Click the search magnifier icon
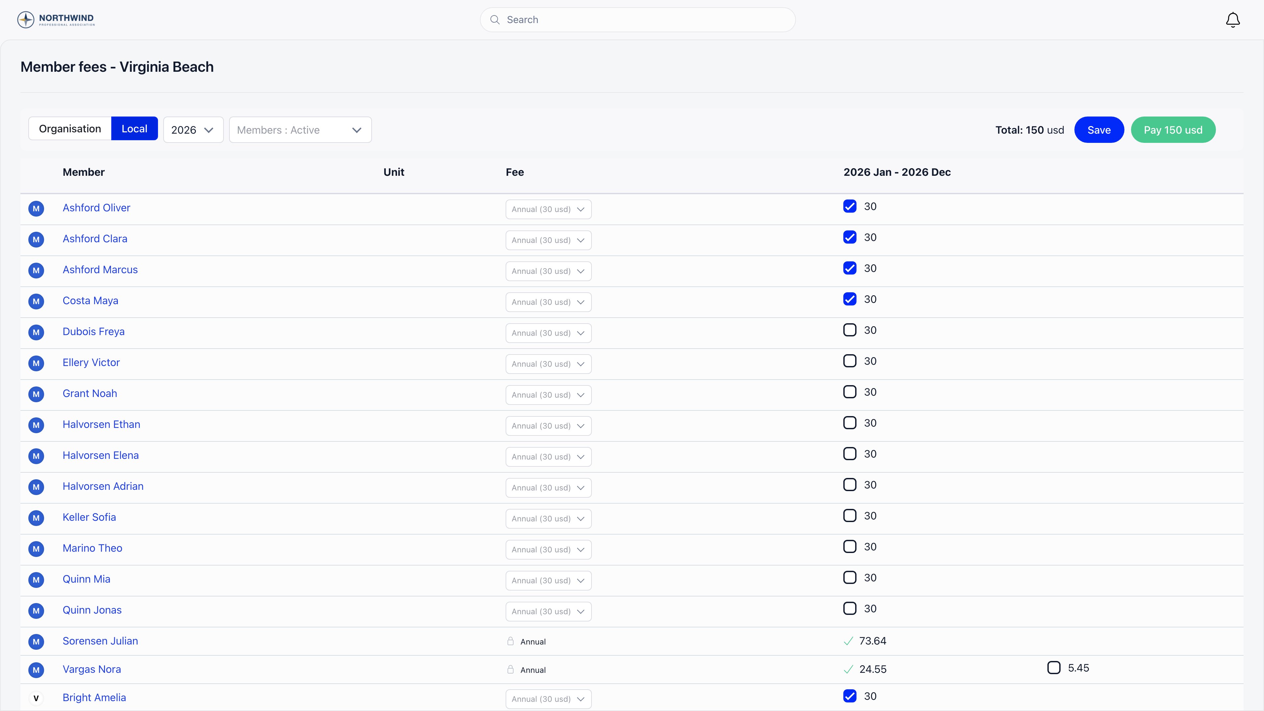Viewport: 1264px width, 711px height. [495, 20]
